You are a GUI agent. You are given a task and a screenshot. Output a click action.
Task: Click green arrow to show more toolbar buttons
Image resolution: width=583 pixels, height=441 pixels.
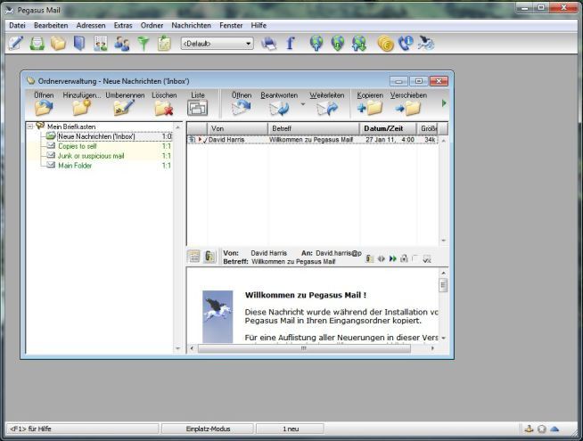pos(444,103)
